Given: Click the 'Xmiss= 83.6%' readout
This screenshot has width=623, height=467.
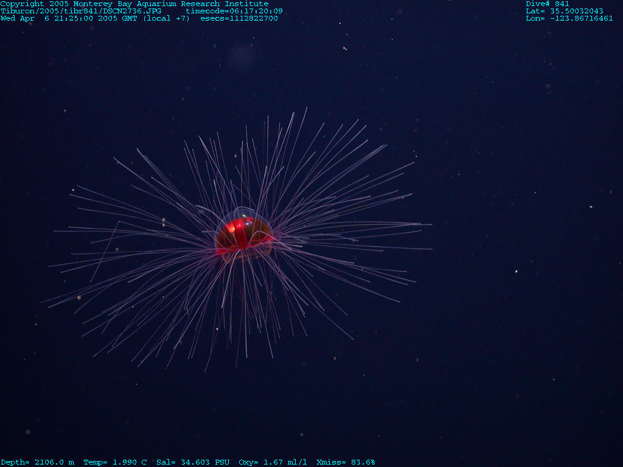Looking at the screenshot, I should [x=346, y=462].
